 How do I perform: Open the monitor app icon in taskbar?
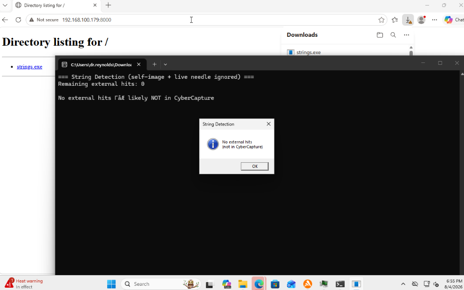point(324,284)
